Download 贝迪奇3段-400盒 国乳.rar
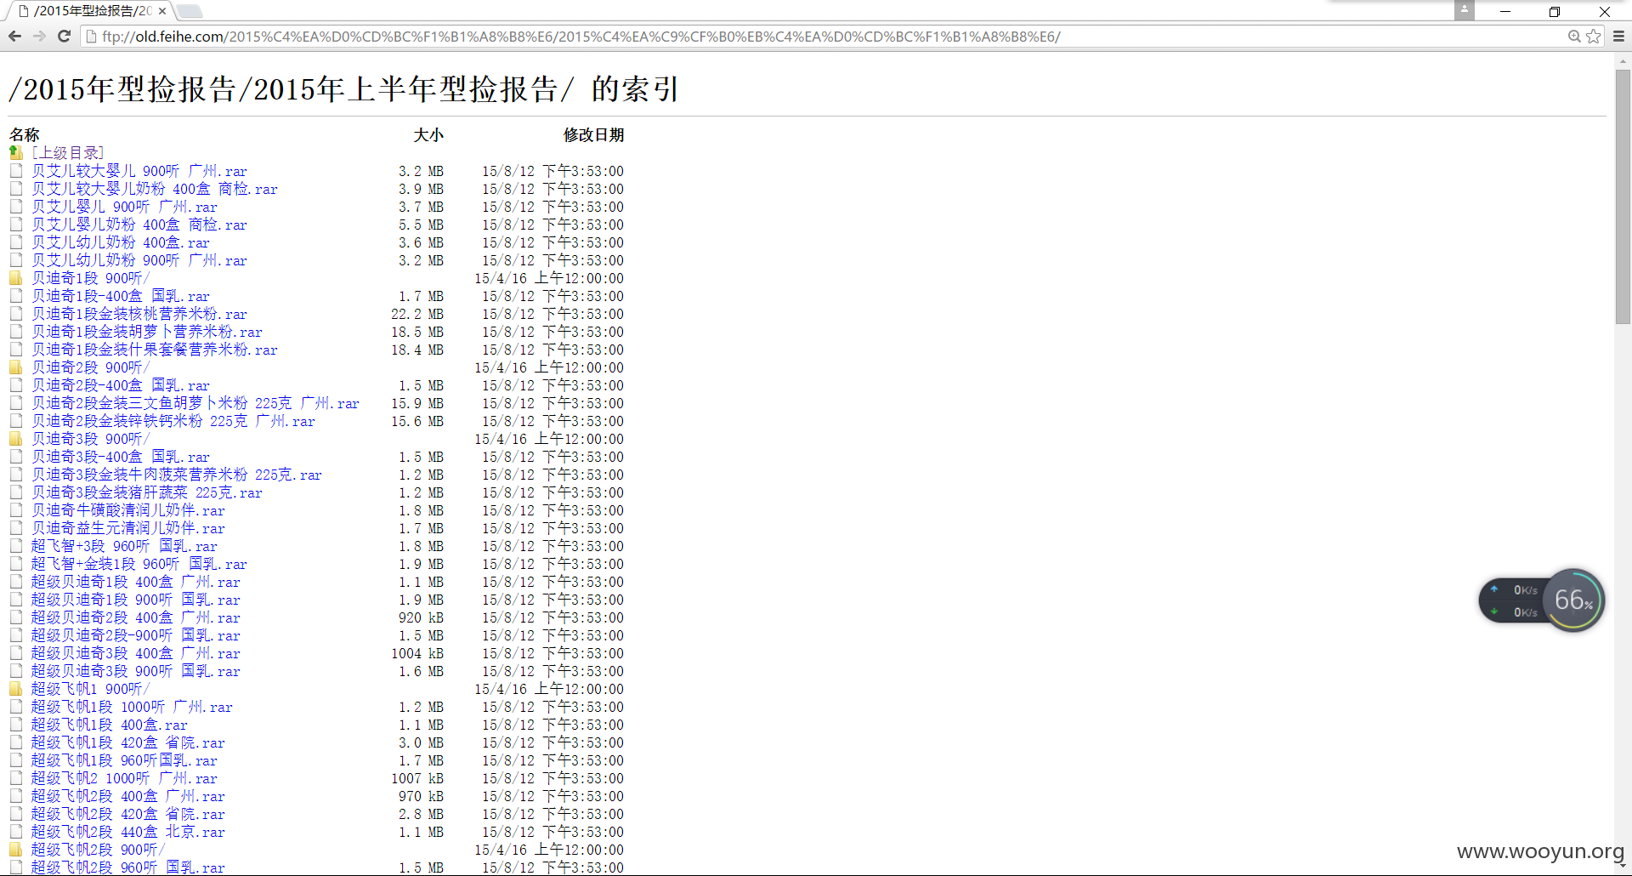This screenshot has height=876, width=1632. click(121, 457)
